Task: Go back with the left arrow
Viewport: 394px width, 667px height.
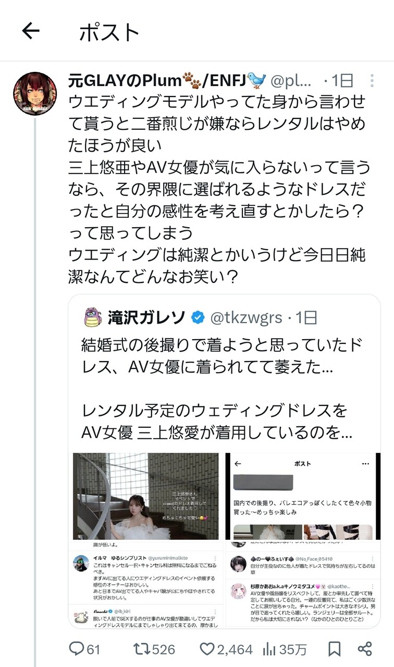Action: pos(31,32)
